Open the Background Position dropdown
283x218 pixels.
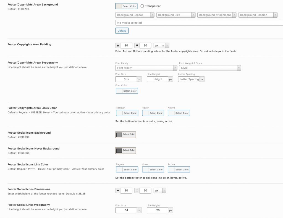[258, 15]
